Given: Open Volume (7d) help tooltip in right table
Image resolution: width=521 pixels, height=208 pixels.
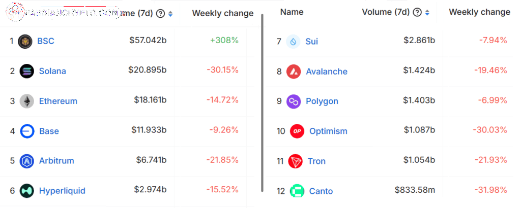Looking at the screenshot, I should [x=417, y=12].
